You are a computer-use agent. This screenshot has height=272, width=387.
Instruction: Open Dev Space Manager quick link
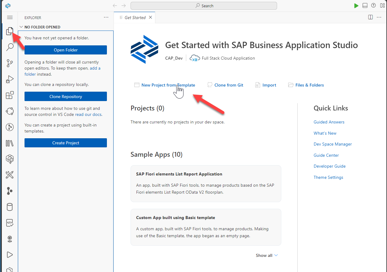coord(333,144)
